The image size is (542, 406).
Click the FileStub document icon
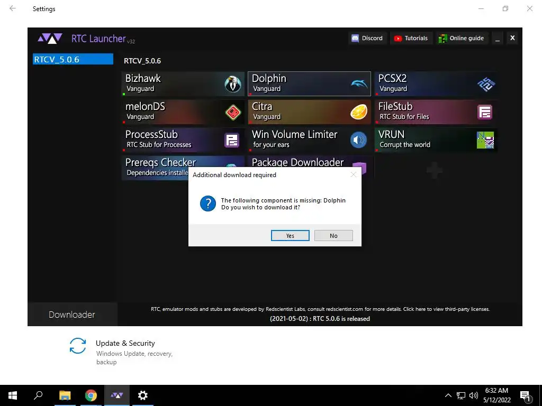coord(485,112)
